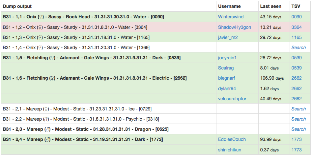Visit joeyrain1's user page
Viewport: 312px width, 157px height.
point(227,58)
